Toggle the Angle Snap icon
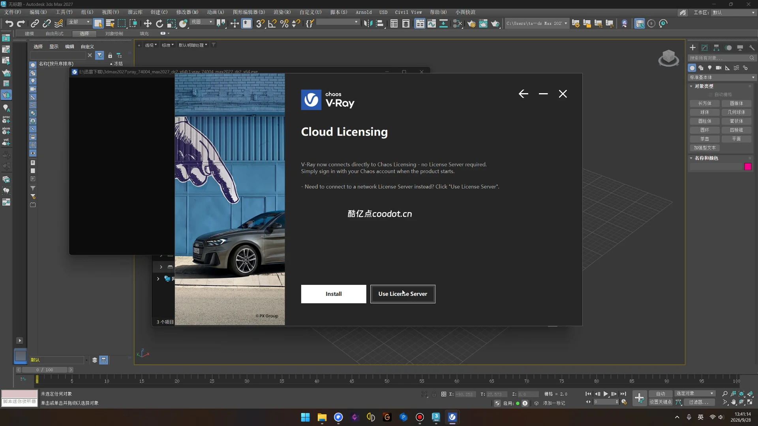 click(272, 24)
